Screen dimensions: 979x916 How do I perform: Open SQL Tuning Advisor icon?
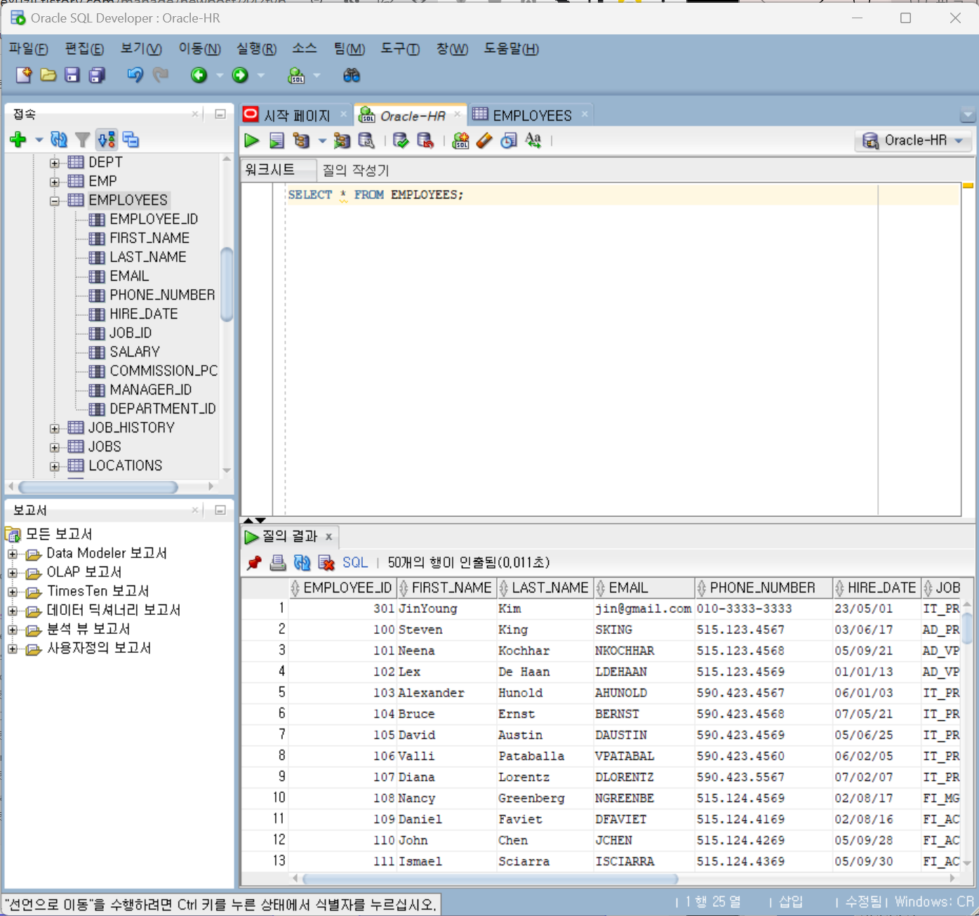[x=366, y=140]
